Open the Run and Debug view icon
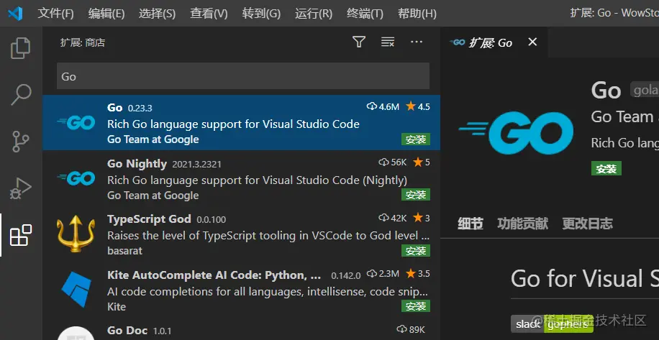 21,188
